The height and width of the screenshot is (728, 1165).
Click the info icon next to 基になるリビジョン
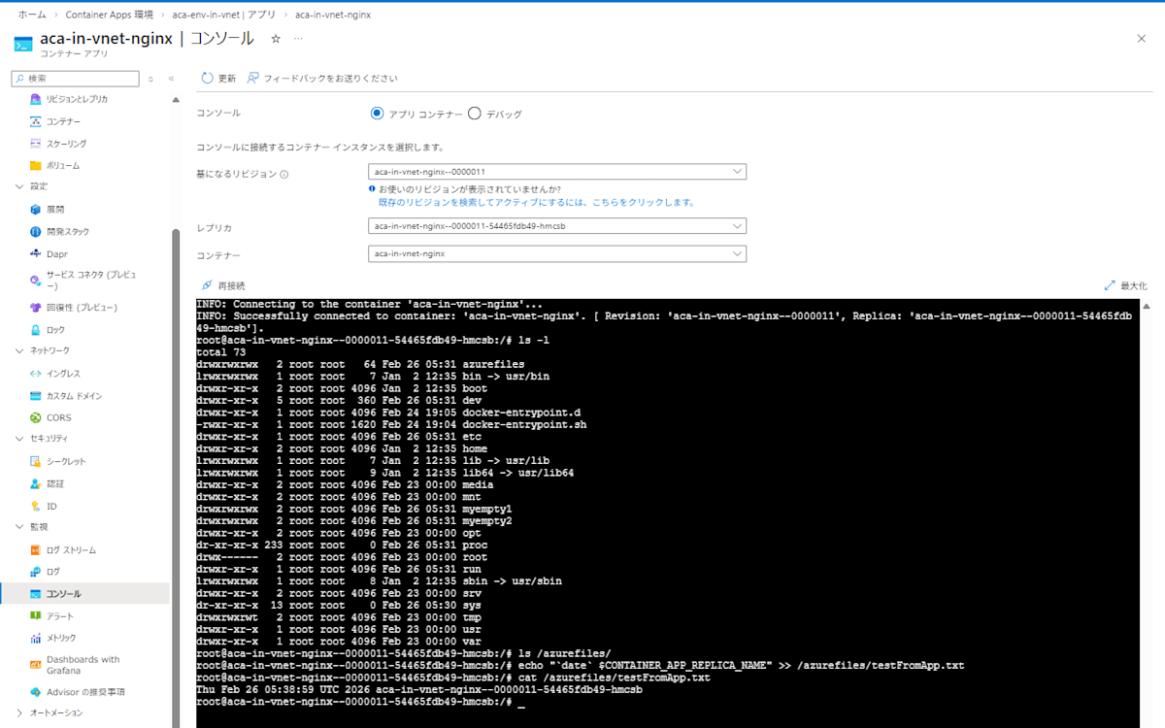coord(284,175)
